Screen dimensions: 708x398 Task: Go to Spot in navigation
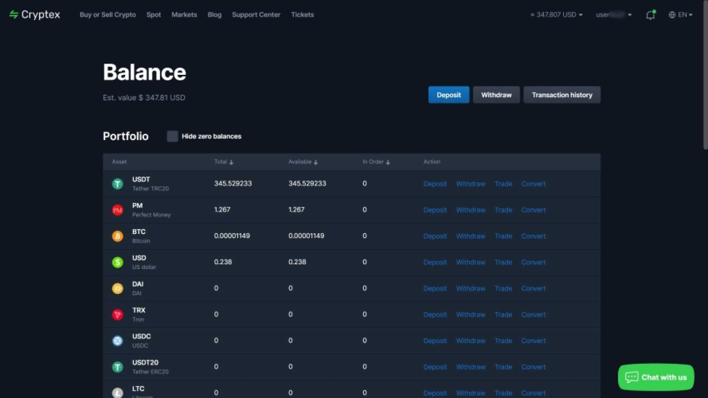pos(153,15)
